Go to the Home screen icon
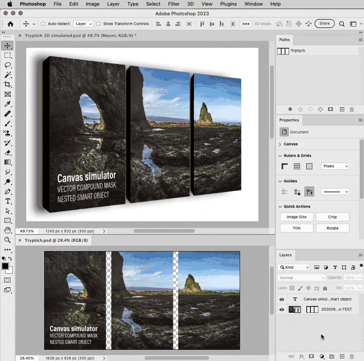Viewport: 364px width, 361px height. click(11, 24)
